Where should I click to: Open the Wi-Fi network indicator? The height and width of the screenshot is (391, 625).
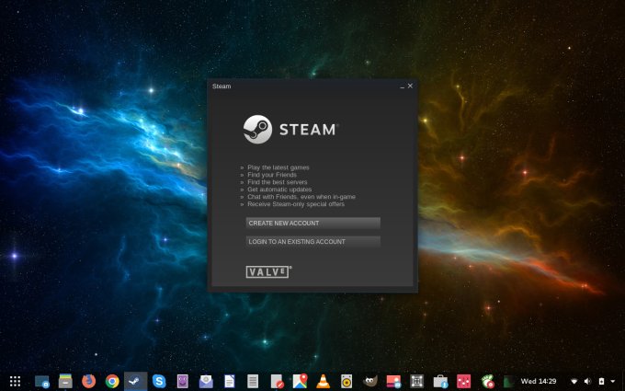click(x=574, y=381)
